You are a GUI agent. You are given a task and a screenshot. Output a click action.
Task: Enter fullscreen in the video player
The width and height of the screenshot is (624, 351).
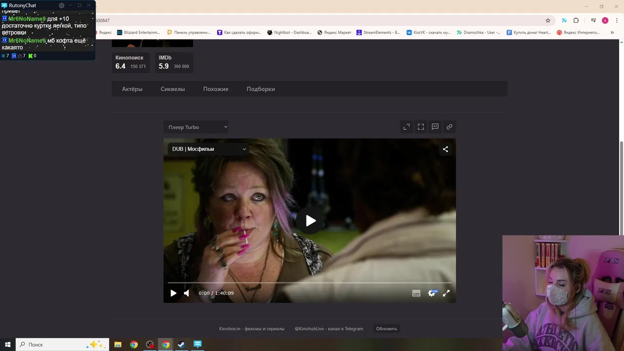coord(446,293)
